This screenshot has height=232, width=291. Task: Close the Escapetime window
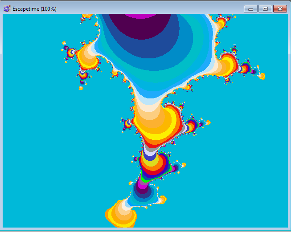pyautogui.click(x=280, y=9)
